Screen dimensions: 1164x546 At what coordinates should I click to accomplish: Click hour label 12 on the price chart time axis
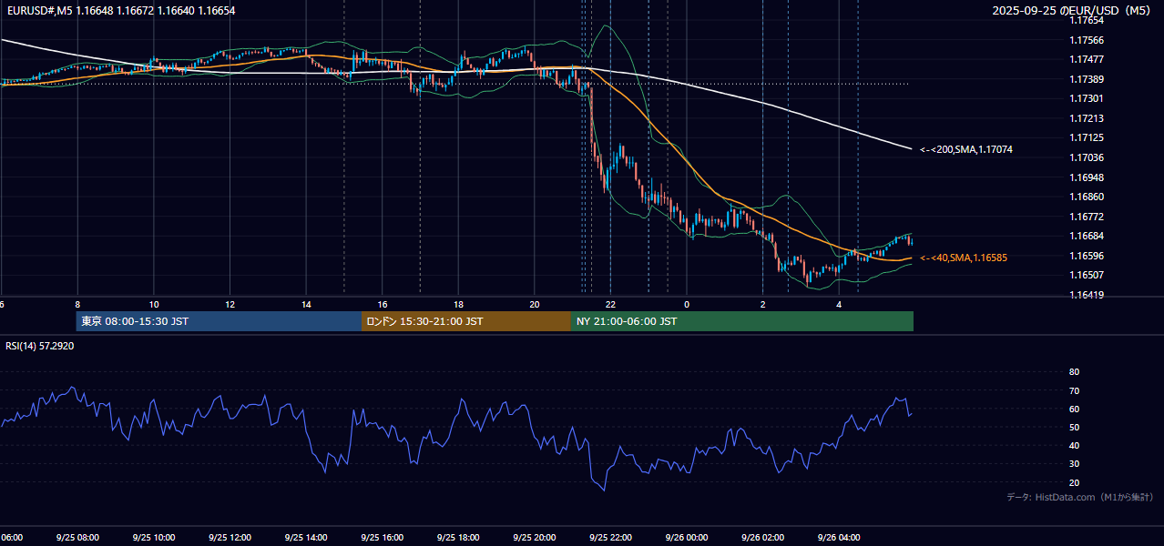tap(230, 304)
